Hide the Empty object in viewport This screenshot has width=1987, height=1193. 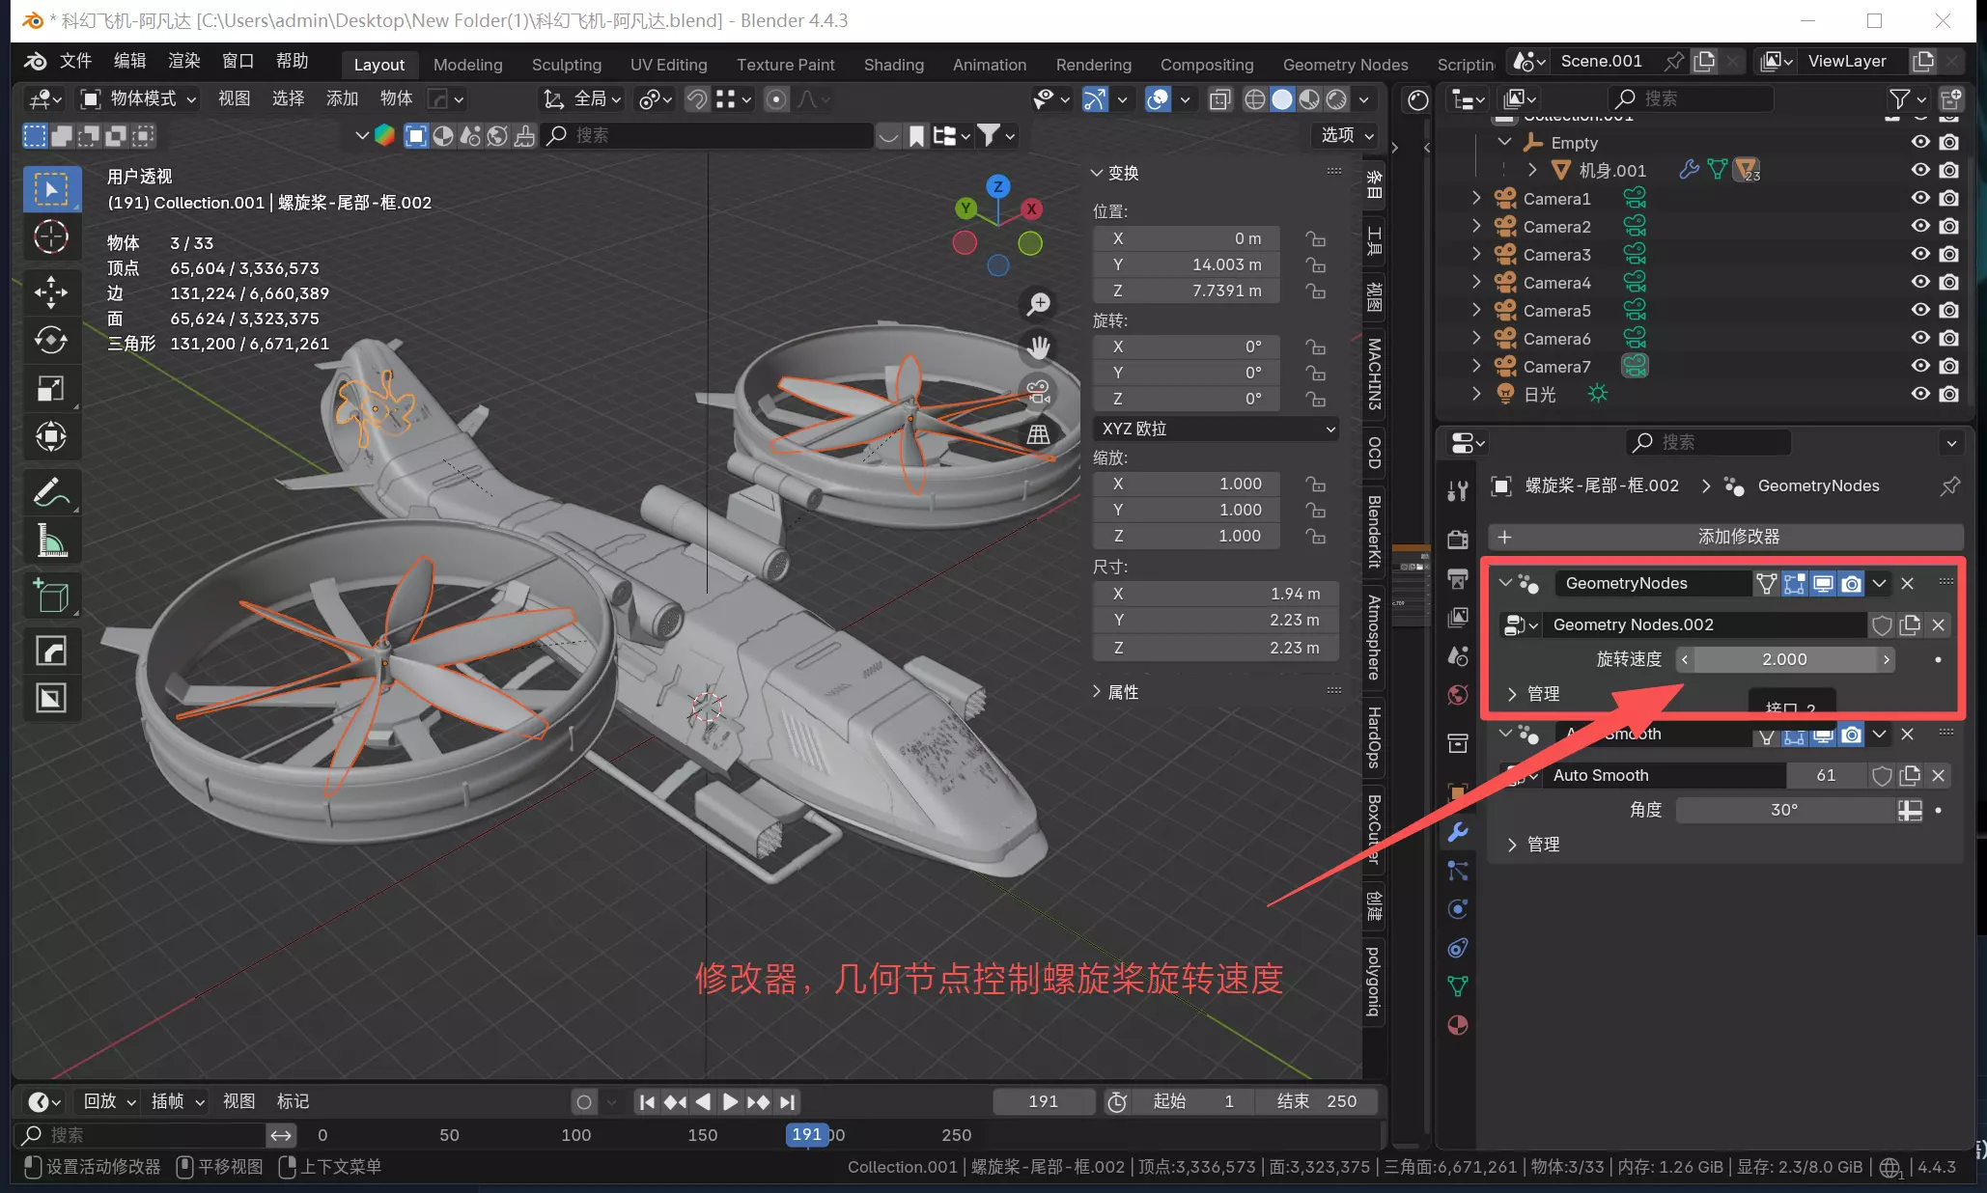pos(1920,142)
